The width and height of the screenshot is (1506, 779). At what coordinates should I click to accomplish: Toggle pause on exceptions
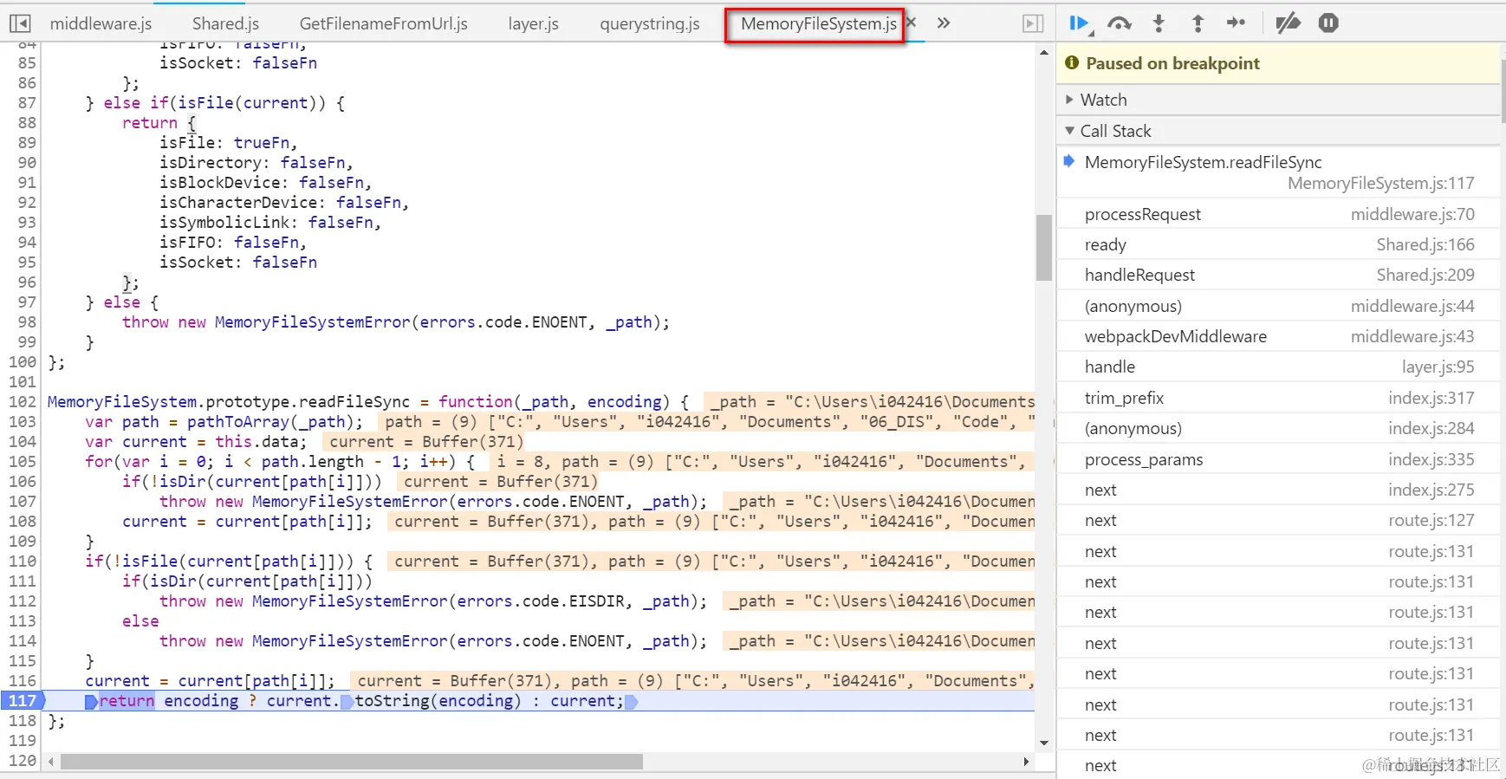[x=1328, y=23]
